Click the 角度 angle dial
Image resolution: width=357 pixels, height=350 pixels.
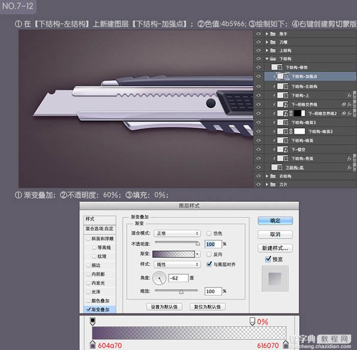click(x=159, y=278)
